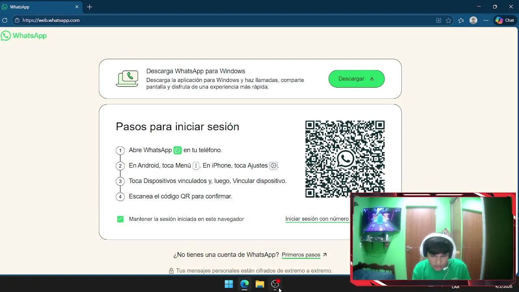Click 'Escanea el código QR para confirmar.' text
Viewport: 519px width, 292px height.
point(180,196)
